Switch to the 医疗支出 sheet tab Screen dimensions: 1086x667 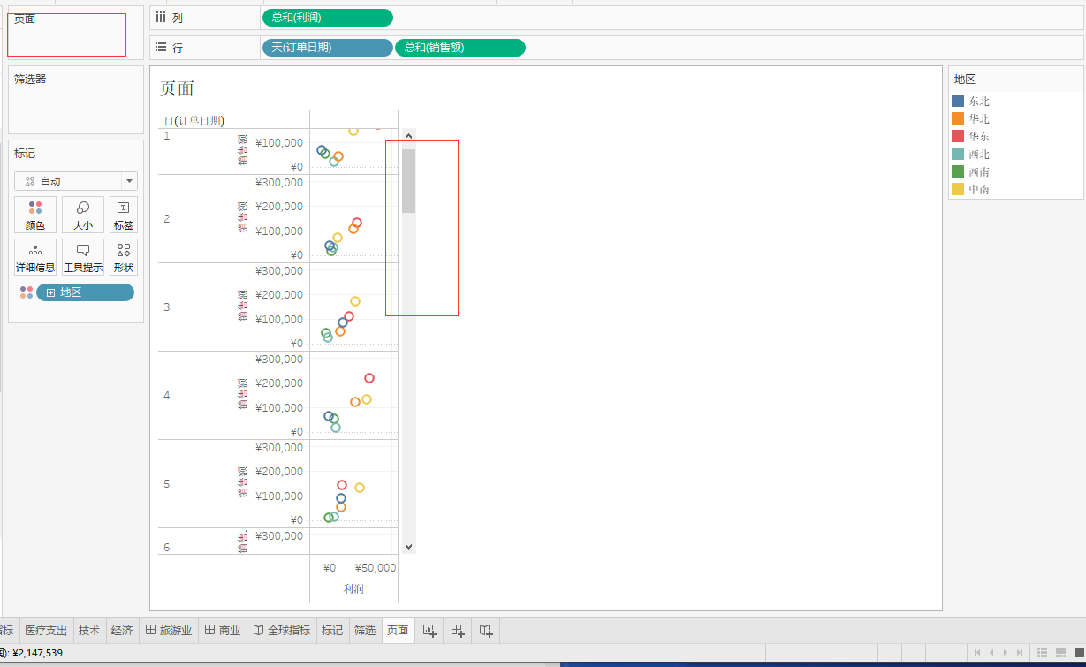[46, 630]
